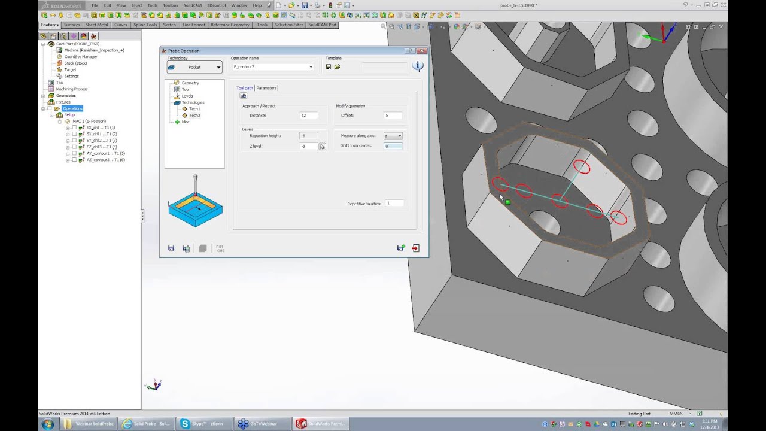Expand the SX_drill ...T1 (1) operation node

click(x=68, y=128)
